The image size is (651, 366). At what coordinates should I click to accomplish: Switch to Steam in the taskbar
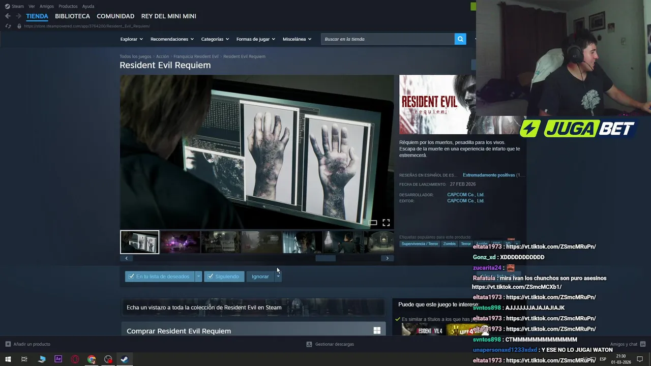click(x=125, y=359)
